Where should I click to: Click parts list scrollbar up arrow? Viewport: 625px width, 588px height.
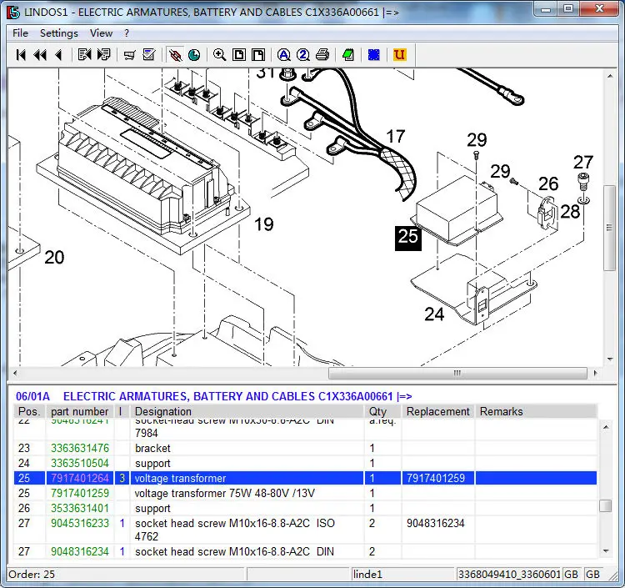tap(606, 427)
